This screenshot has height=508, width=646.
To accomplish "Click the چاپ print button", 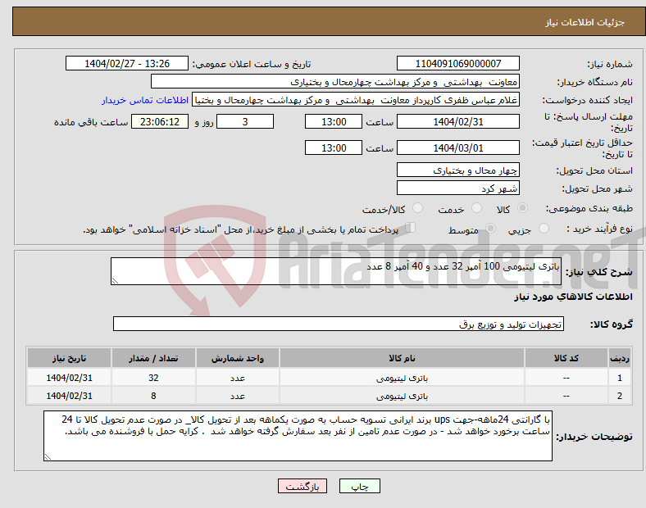I will (360, 486).
